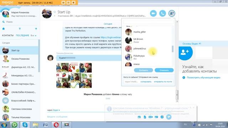Screen dimensions: 228x128
Task: Click the Поиск search field
Action: (x=20, y=22)
